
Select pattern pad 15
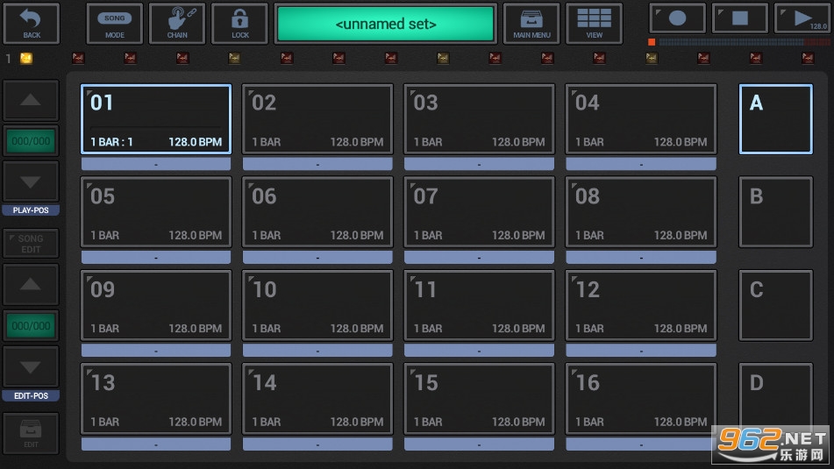point(479,399)
